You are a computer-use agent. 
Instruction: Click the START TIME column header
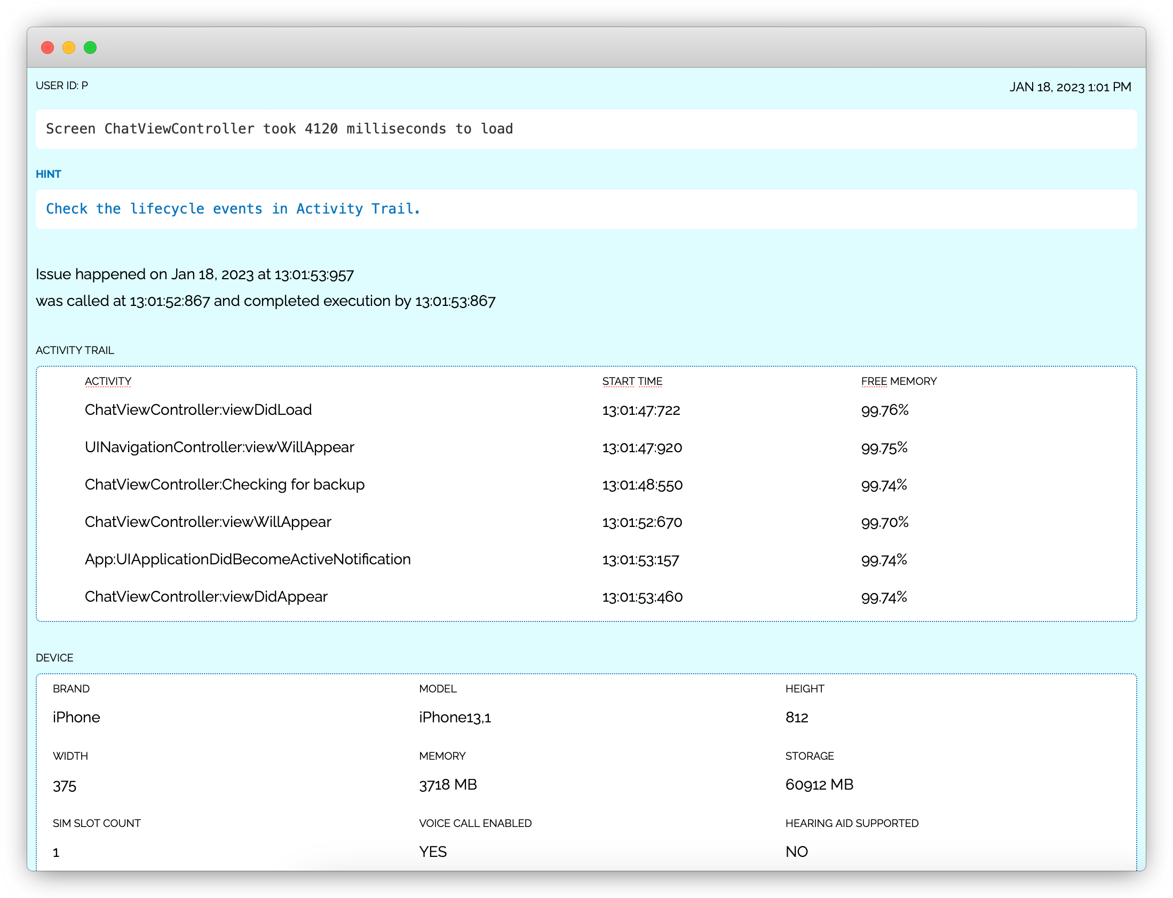632,381
